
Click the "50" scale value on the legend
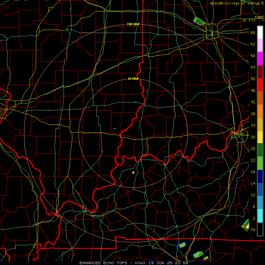[253, 79]
